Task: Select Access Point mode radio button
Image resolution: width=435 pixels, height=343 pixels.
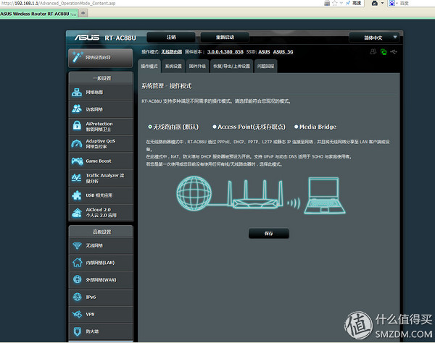Action: (x=214, y=127)
